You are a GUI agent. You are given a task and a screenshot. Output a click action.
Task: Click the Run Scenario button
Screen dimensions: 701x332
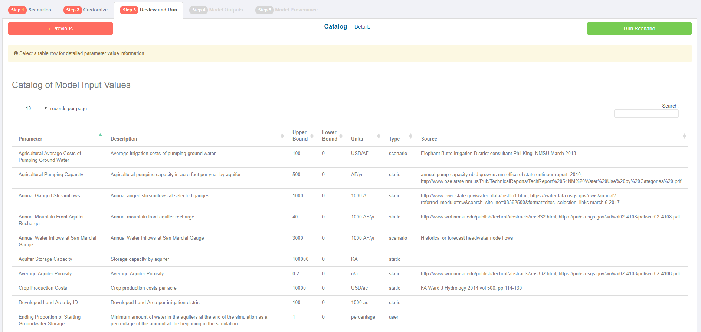click(x=639, y=29)
